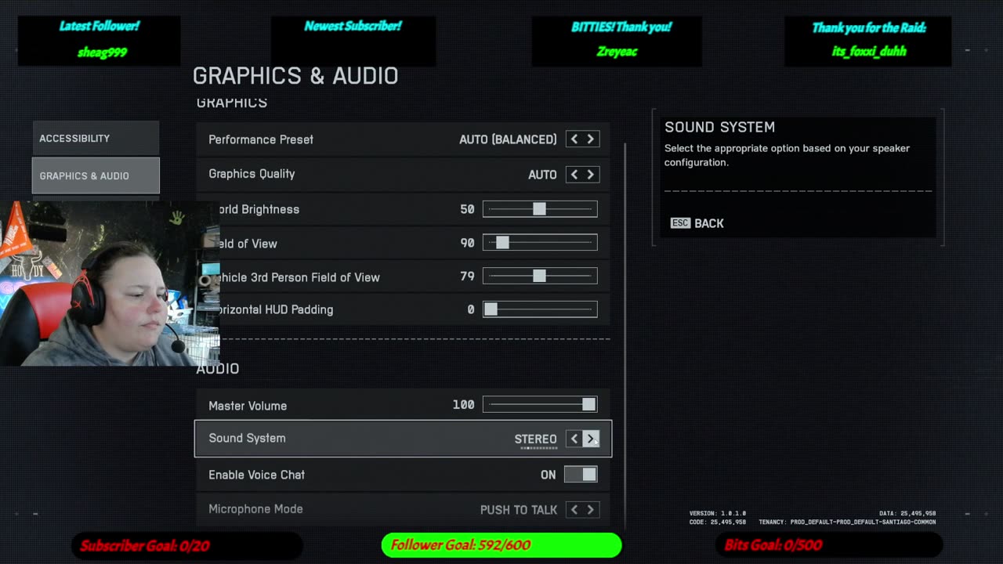Click the Vehicle Field of View value 79
The height and width of the screenshot is (564, 1003).
467,277
